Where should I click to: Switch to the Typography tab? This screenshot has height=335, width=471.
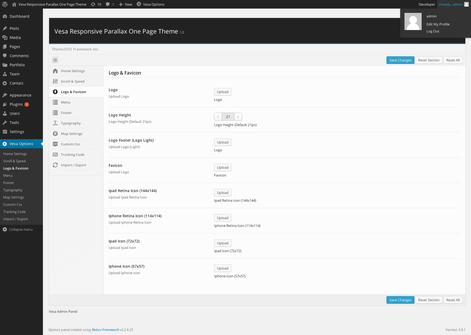(76, 123)
